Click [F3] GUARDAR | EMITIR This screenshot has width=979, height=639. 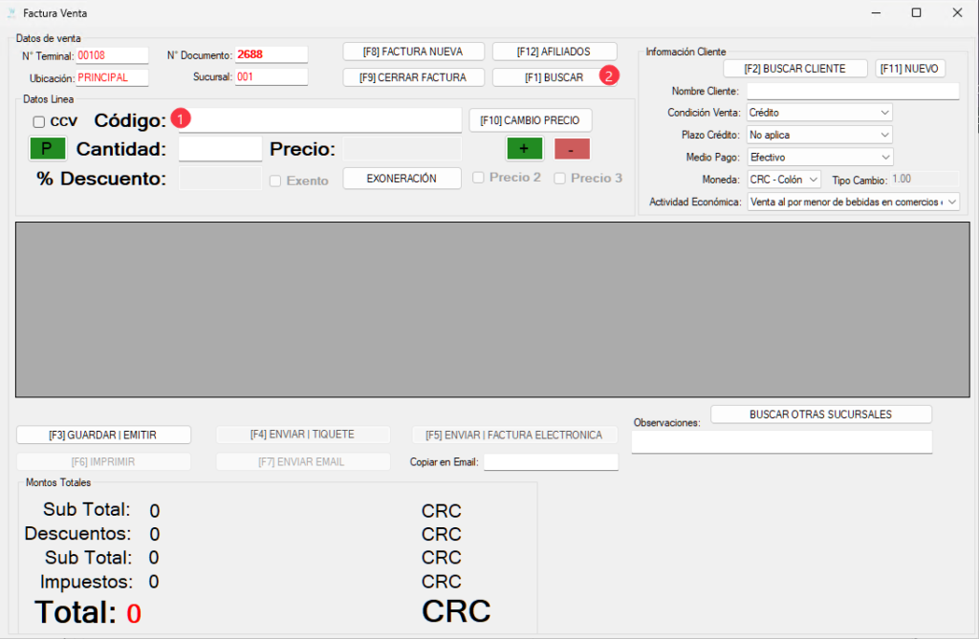click(103, 435)
